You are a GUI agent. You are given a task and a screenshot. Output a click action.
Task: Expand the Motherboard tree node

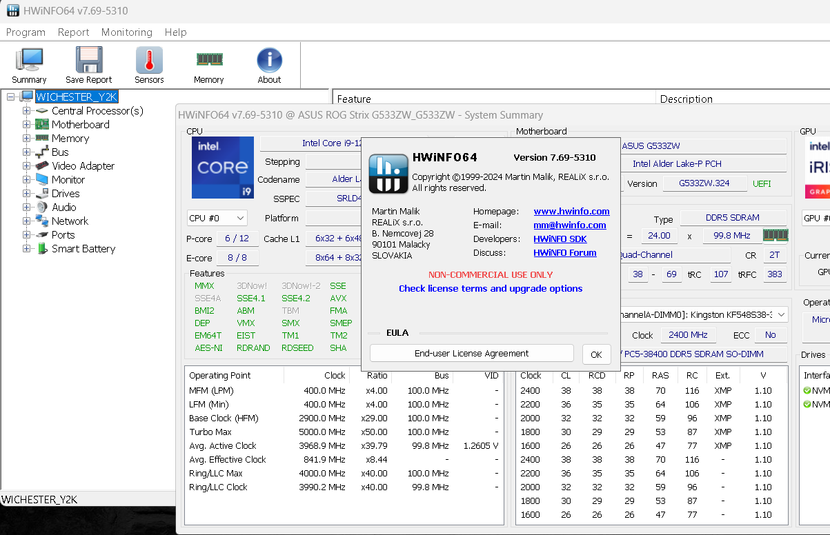27,125
